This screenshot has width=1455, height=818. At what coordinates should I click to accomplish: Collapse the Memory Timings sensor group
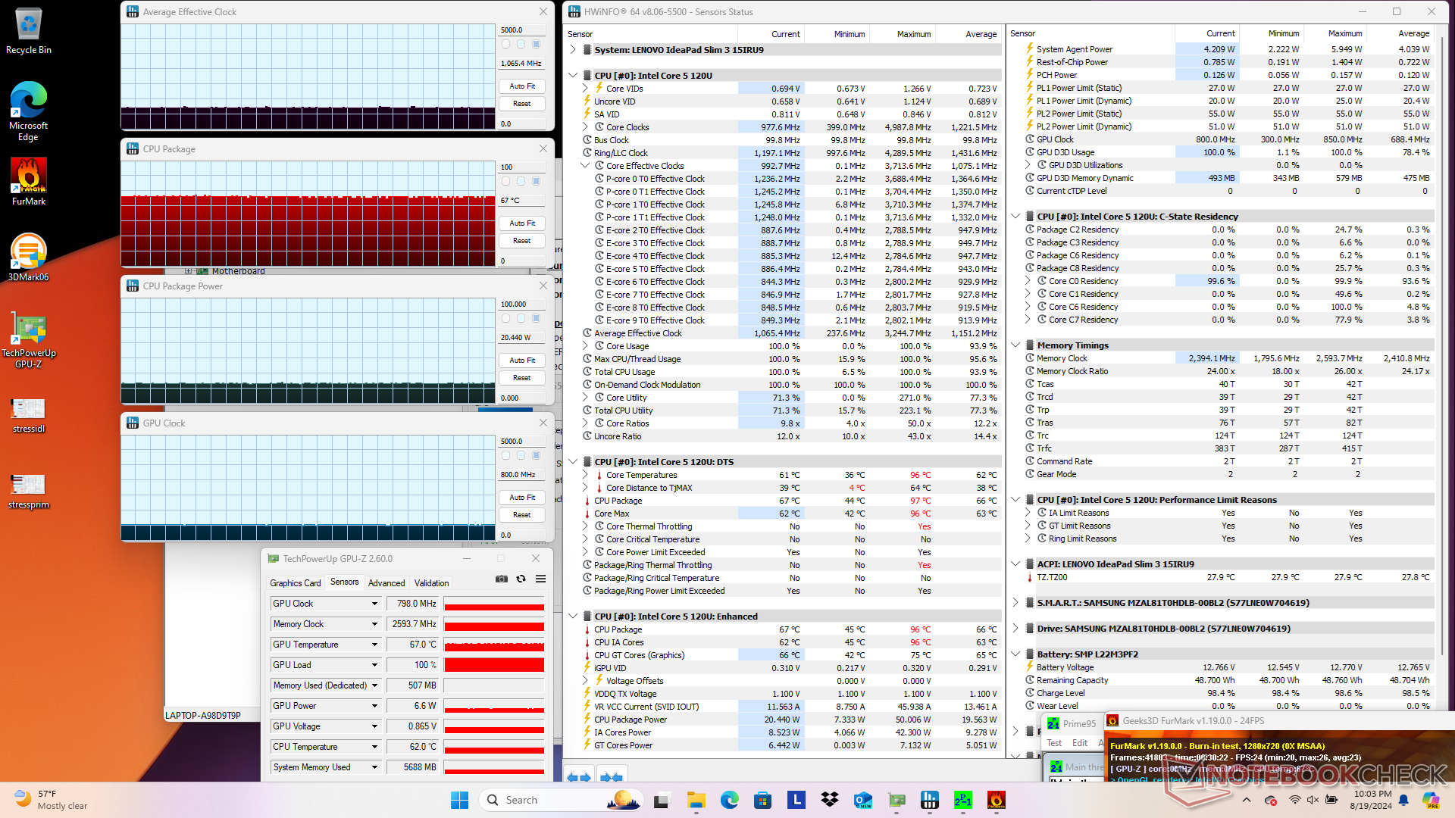point(1016,345)
